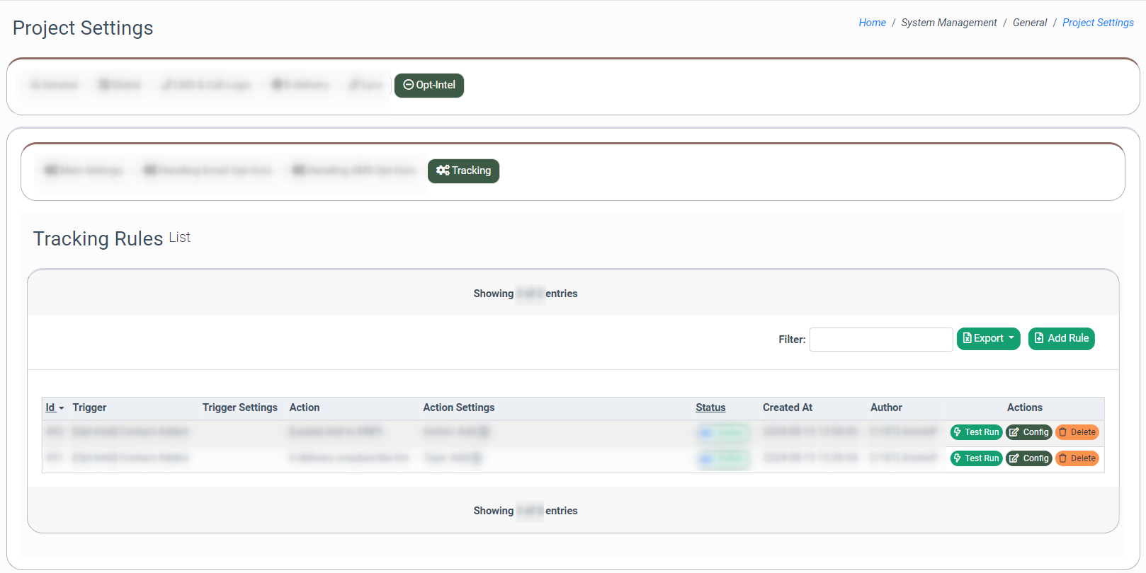The width and height of the screenshot is (1146, 573).
Task: Open Config for the first tracking rule
Action: (x=1028, y=432)
